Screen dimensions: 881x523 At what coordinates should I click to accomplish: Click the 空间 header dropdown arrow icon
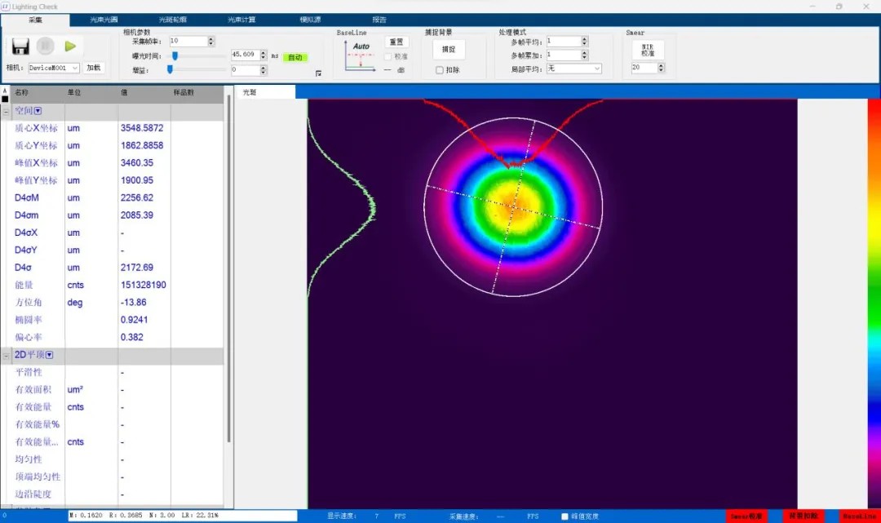pyautogui.click(x=38, y=111)
